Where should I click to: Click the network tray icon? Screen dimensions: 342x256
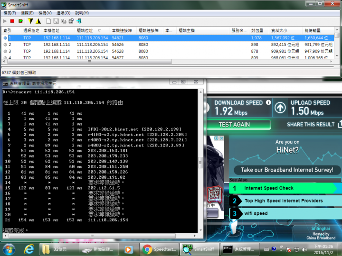296,249
